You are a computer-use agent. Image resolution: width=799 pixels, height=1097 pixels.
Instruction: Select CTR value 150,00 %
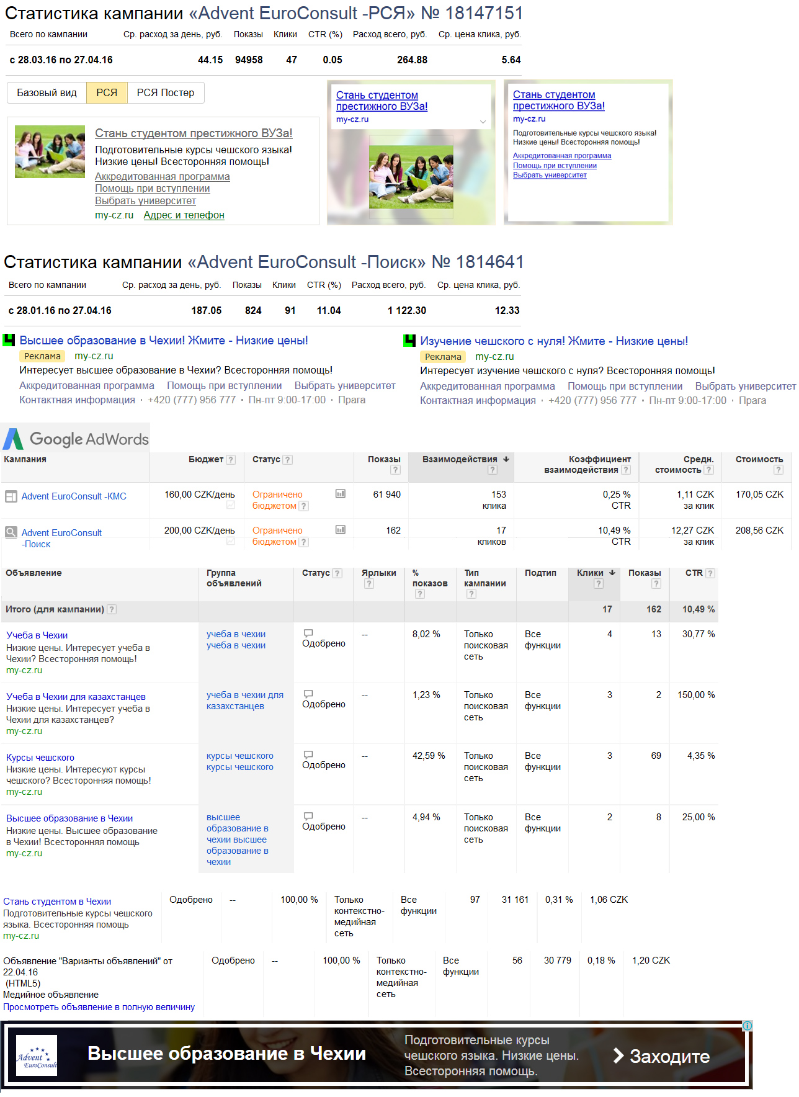click(x=696, y=695)
